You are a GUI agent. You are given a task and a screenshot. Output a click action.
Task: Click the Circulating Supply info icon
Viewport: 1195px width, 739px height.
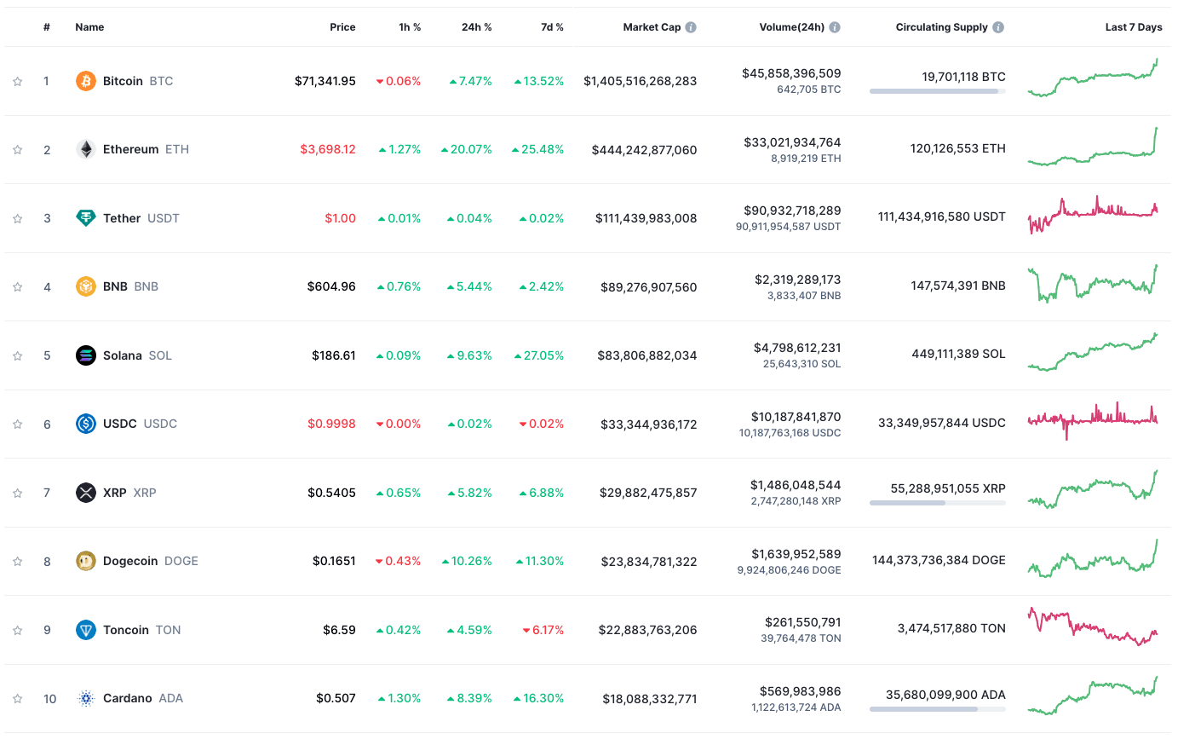998,27
